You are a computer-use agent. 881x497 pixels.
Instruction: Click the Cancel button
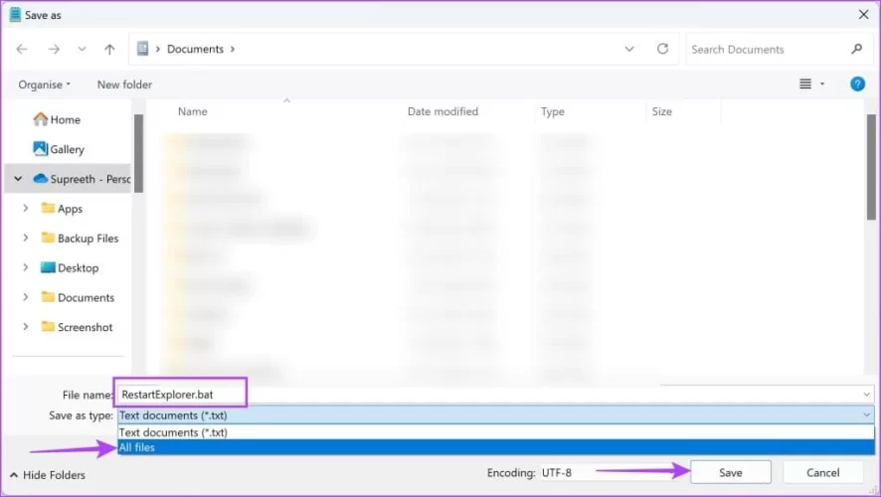click(x=822, y=472)
